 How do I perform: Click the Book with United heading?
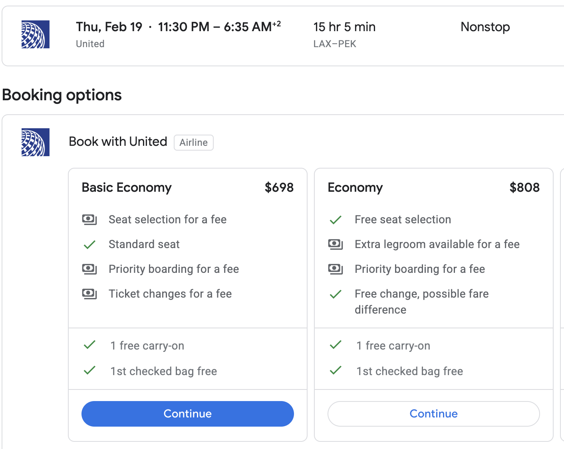(x=118, y=141)
